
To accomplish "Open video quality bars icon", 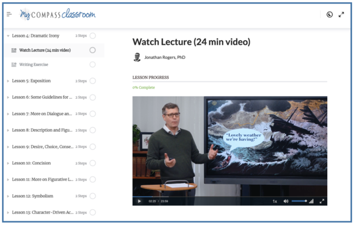I will pos(311,201).
